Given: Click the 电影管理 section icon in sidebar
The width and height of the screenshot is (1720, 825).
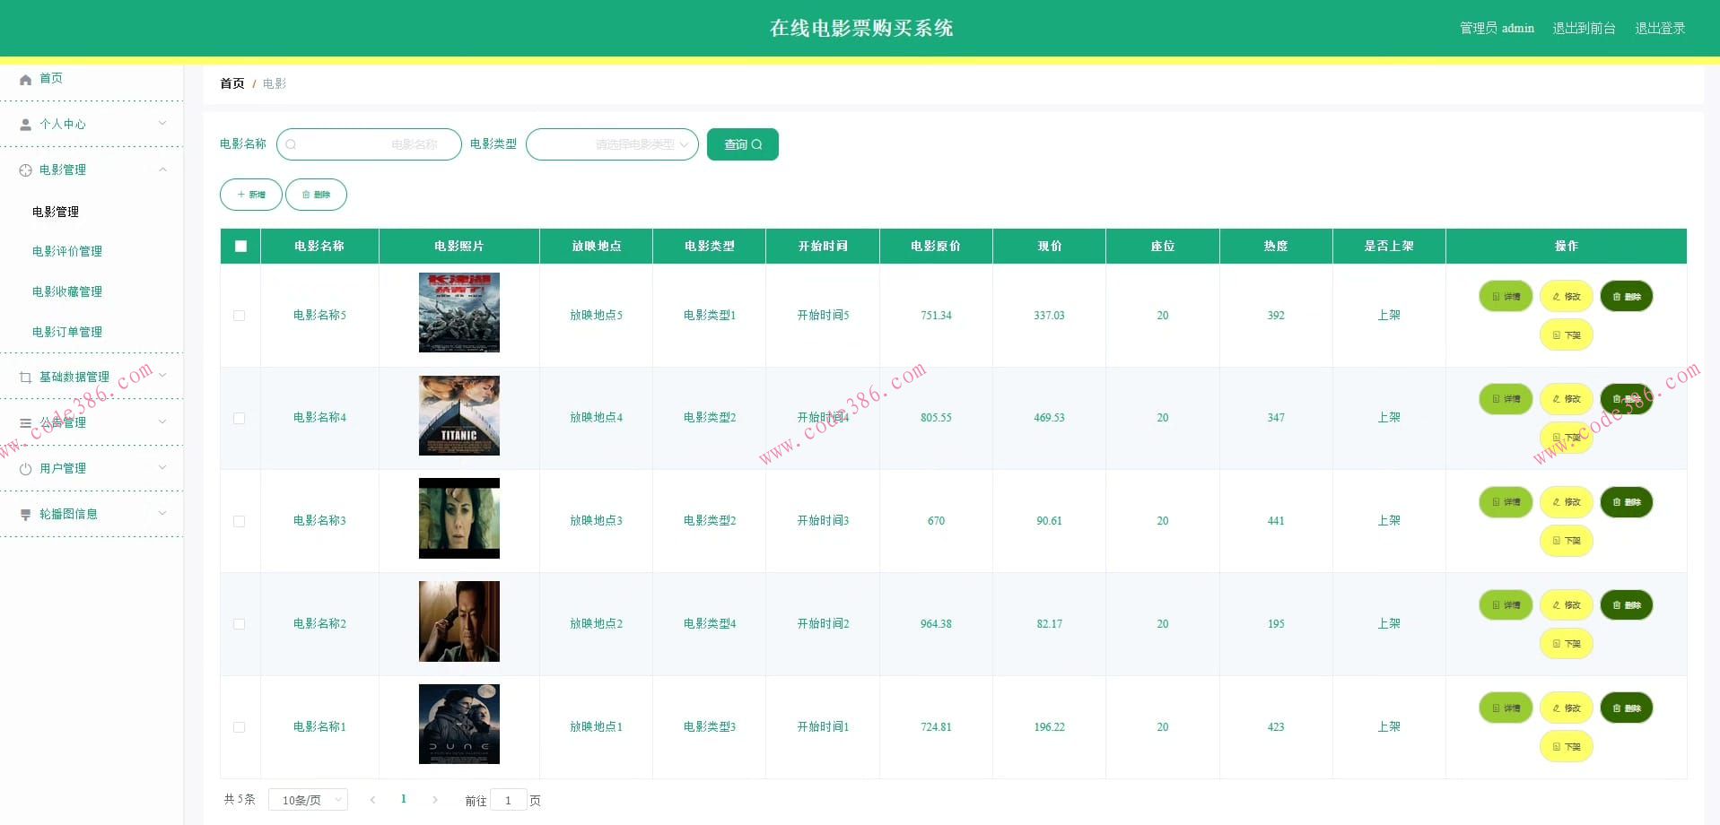Looking at the screenshot, I should (x=25, y=170).
